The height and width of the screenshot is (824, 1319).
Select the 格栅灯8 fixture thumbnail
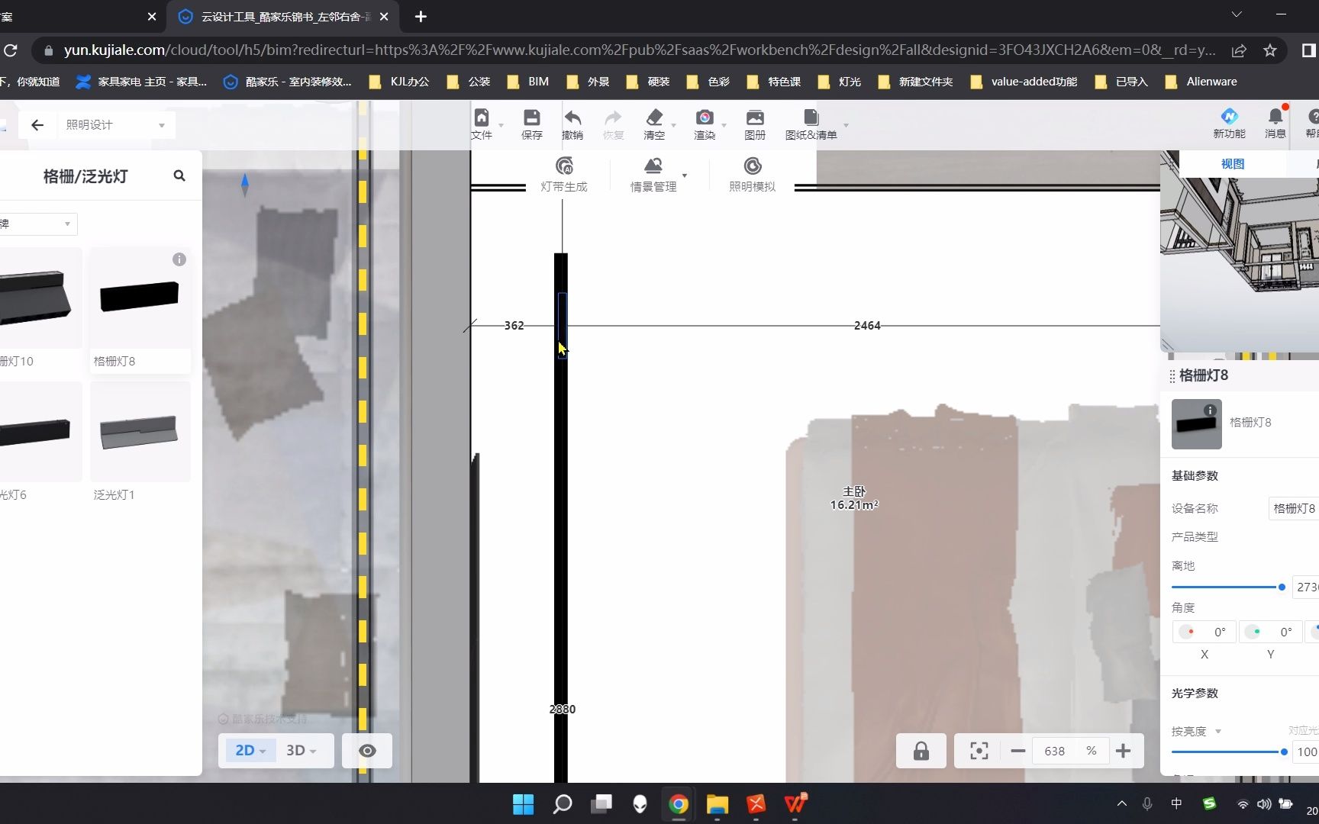click(140, 298)
